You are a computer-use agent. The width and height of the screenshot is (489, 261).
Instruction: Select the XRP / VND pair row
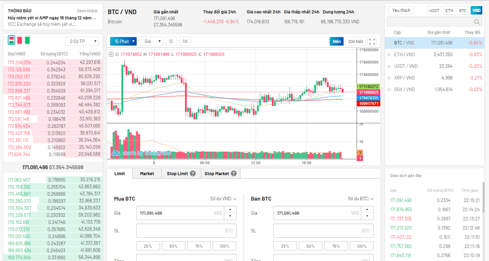click(x=435, y=78)
